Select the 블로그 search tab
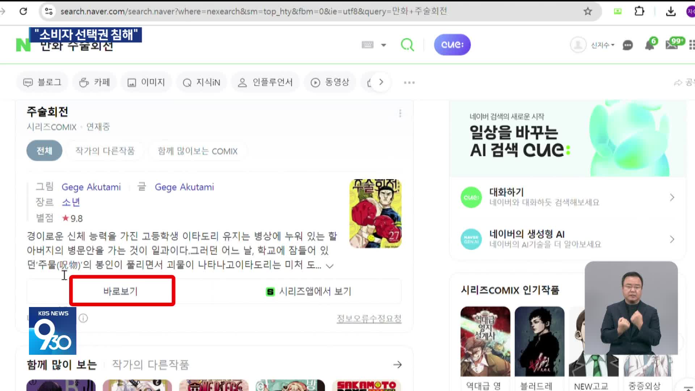The image size is (695, 391). 42,82
